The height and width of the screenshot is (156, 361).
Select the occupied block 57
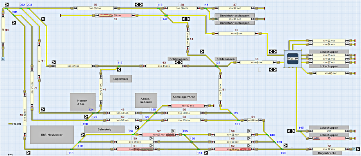[x=159, y=135]
